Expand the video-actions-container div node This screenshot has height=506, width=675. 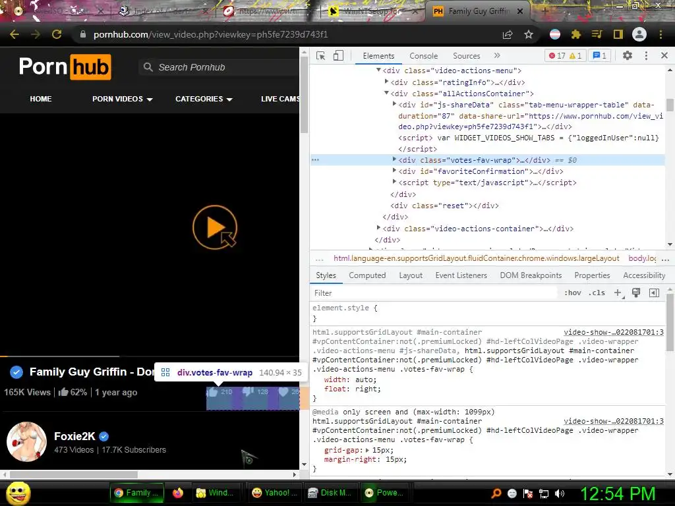pyautogui.click(x=378, y=227)
